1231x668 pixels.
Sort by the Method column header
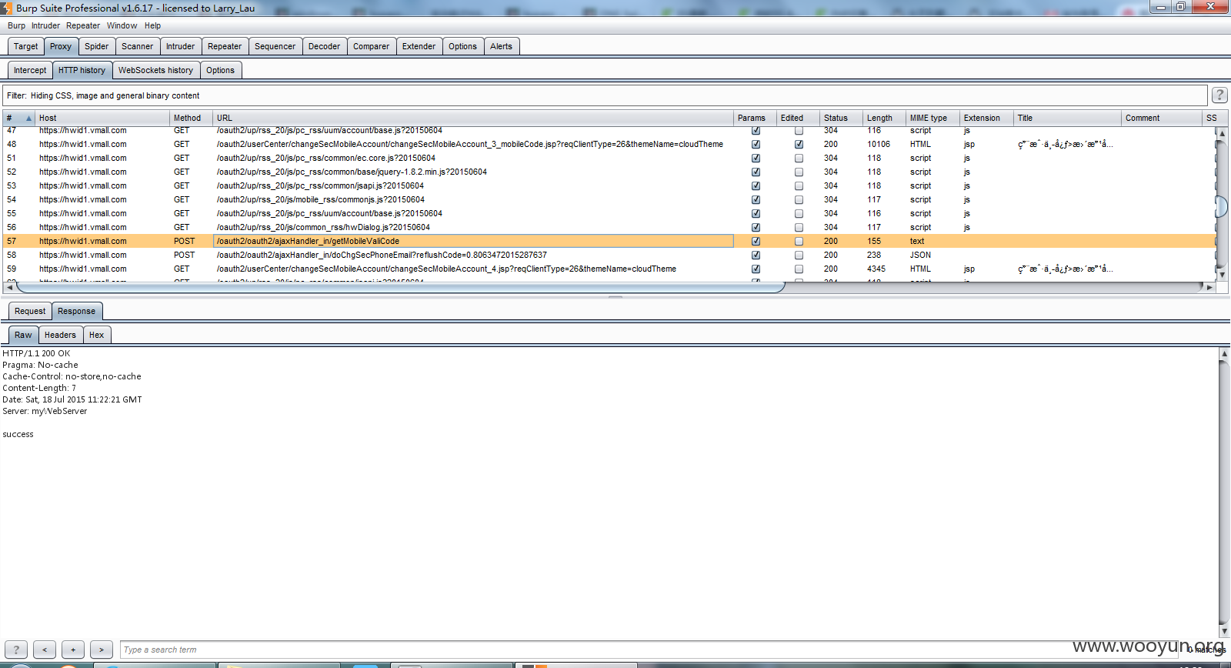point(191,118)
